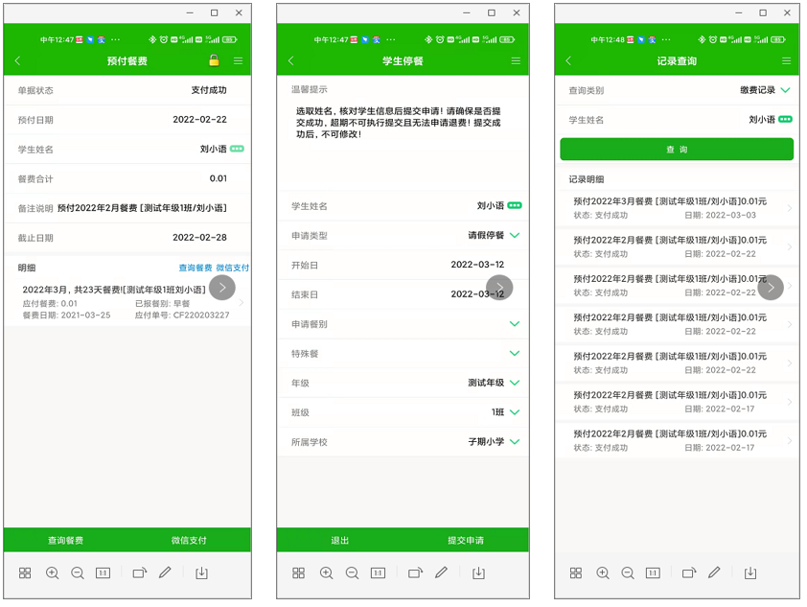Image resolution: width=807 pixels, height=607 pixels.
Task: Open the hamburger menu in the 学生停餐 window
Action: tap(516, 60)
